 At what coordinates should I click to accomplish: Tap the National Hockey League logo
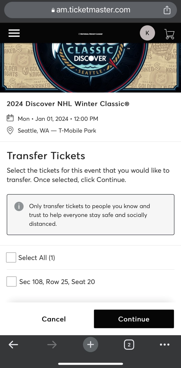pyautogui.click(x=90, y=34)
